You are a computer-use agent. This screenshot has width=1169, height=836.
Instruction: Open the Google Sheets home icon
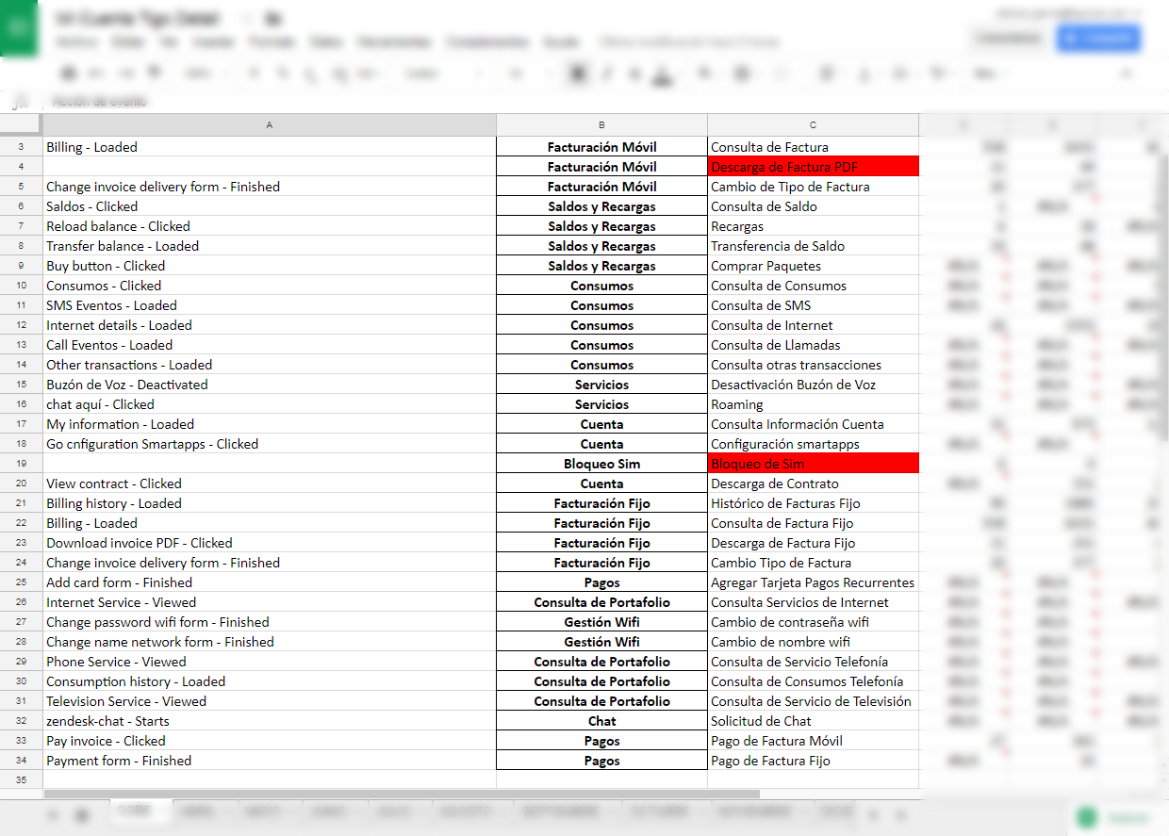click(x=18, y=27)
